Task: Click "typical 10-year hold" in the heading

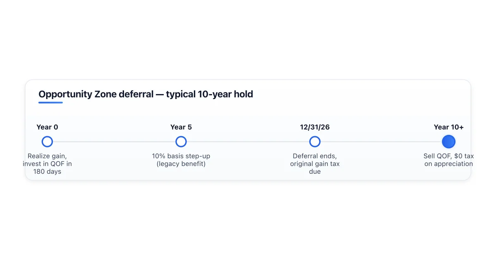Action: click(x=210, y=94)
